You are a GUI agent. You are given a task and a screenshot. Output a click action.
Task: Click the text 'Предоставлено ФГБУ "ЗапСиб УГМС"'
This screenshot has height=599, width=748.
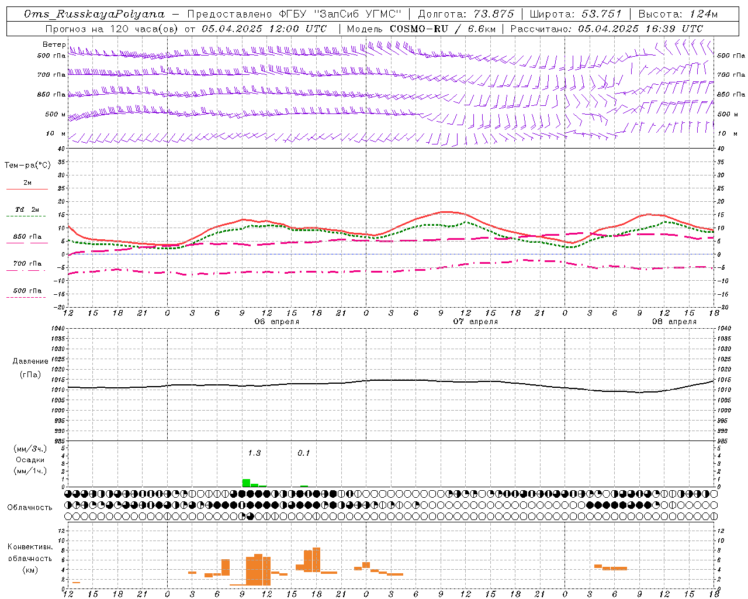(294, 14)
